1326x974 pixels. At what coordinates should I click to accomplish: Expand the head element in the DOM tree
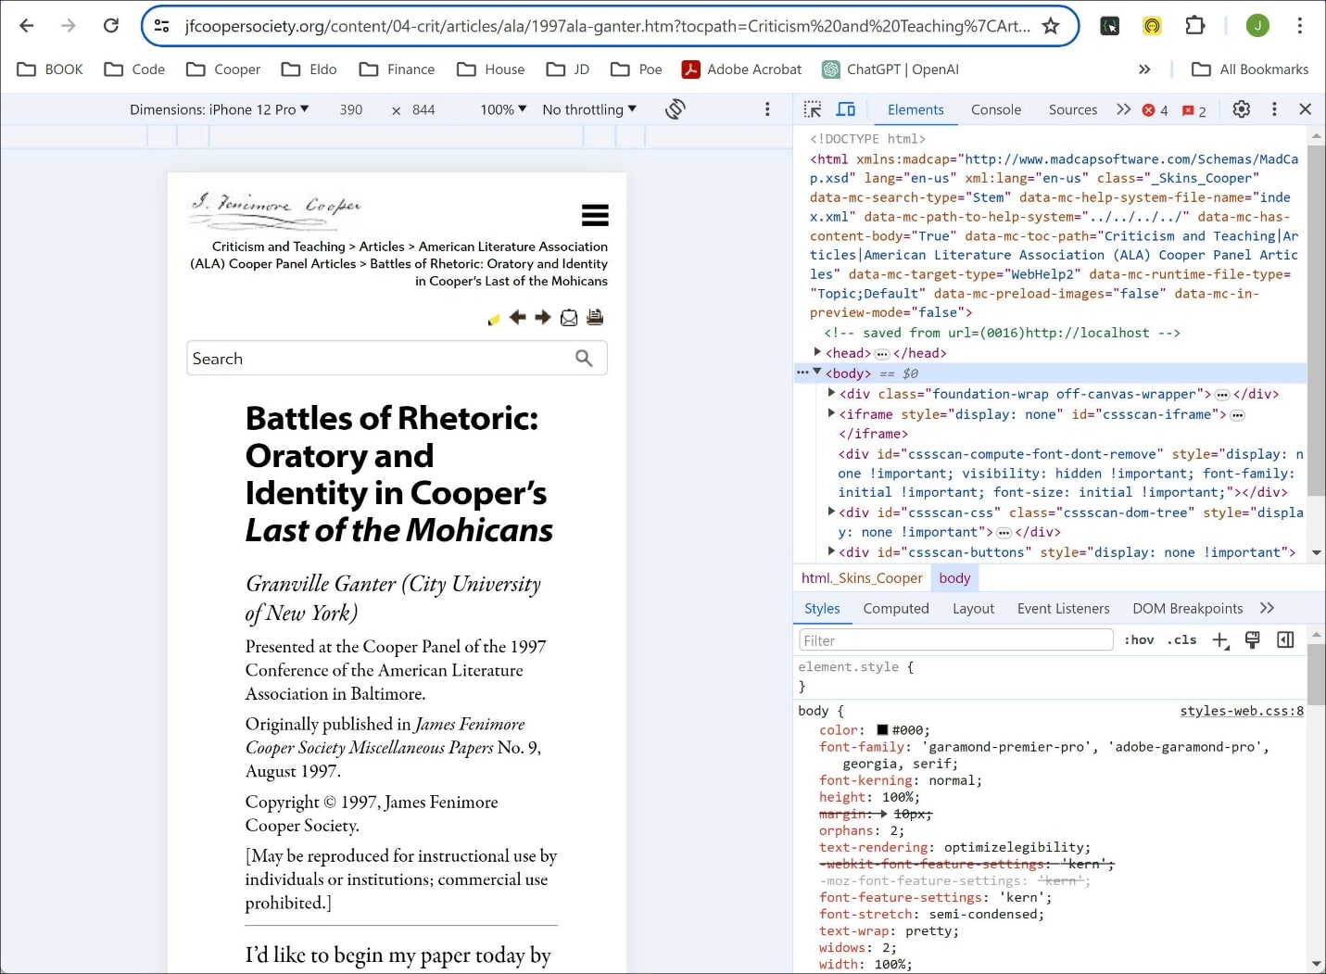[x=816, y=352]
